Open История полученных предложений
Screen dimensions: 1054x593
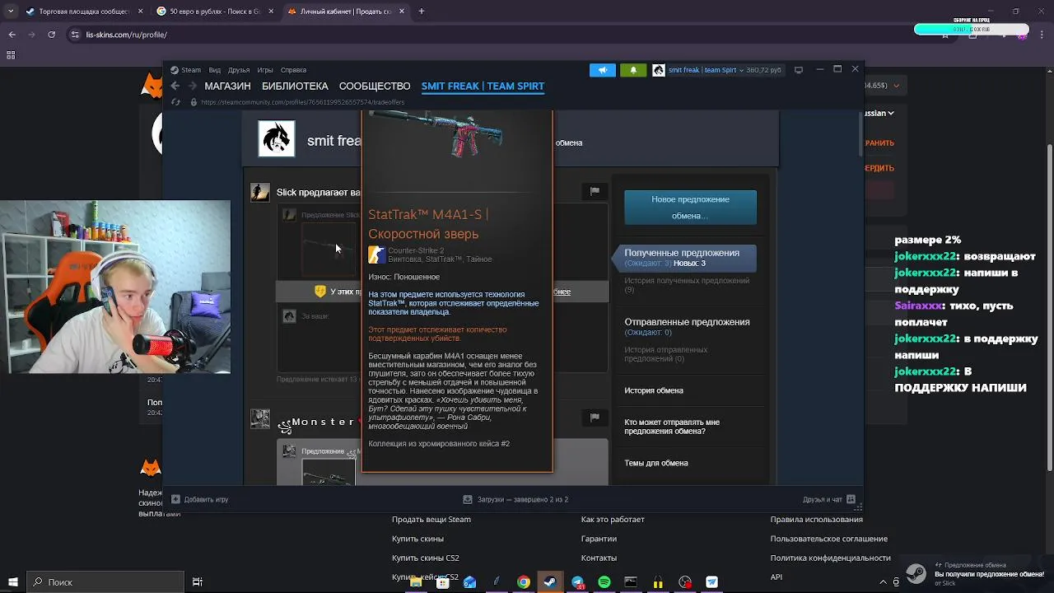point(687,285)
